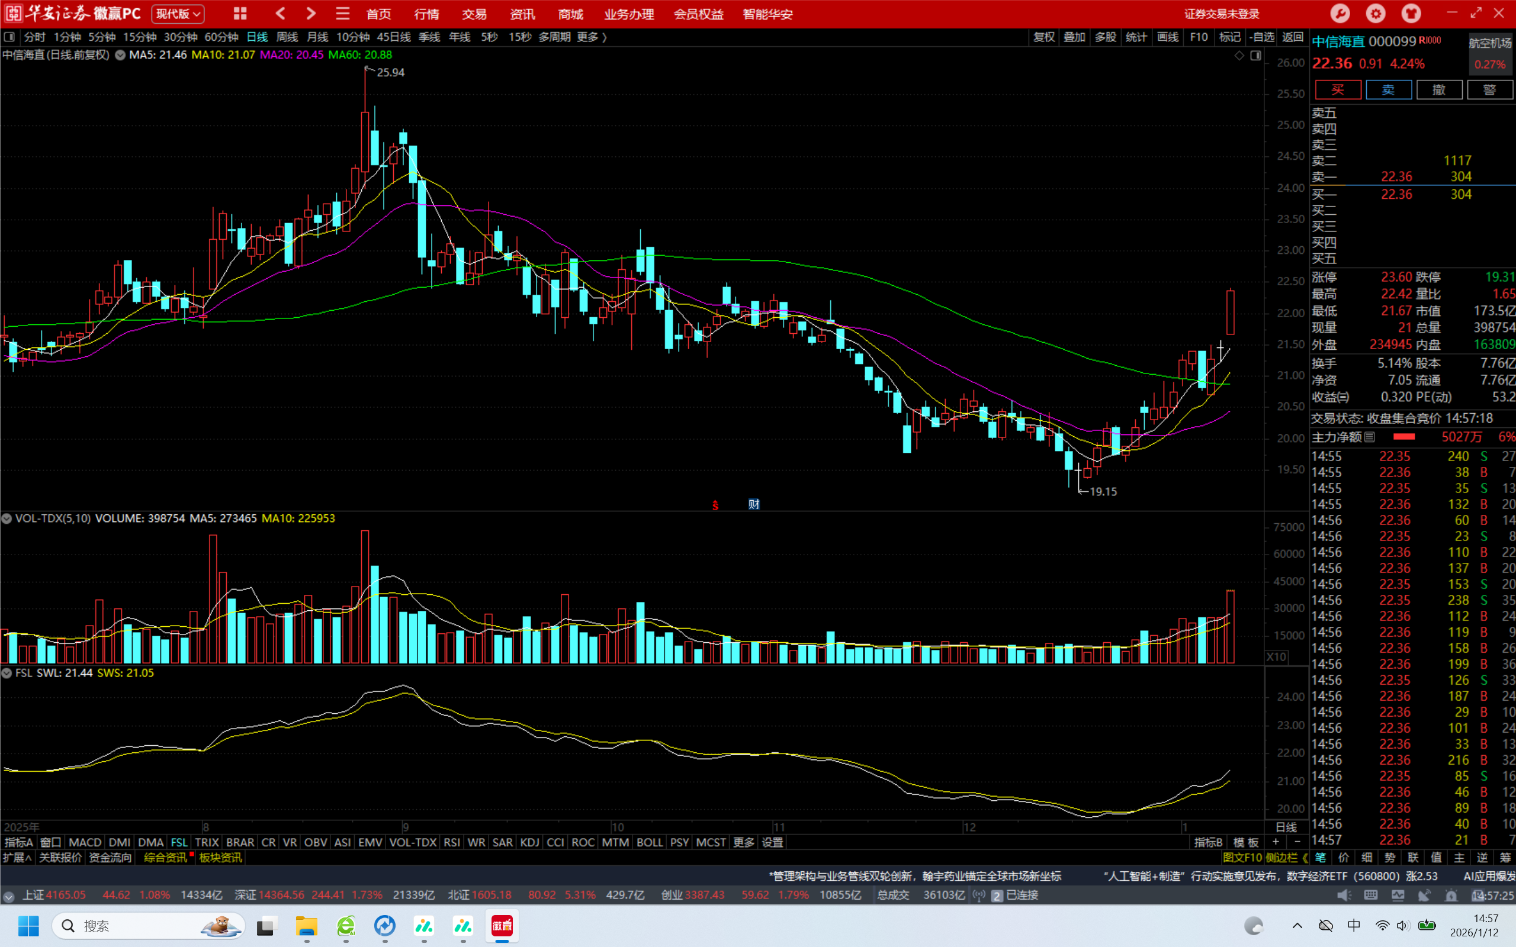Click the 主力净额 red progress bar
Screen dimensions: 1516x947
pyautogui.click(x=1404, y=437)
